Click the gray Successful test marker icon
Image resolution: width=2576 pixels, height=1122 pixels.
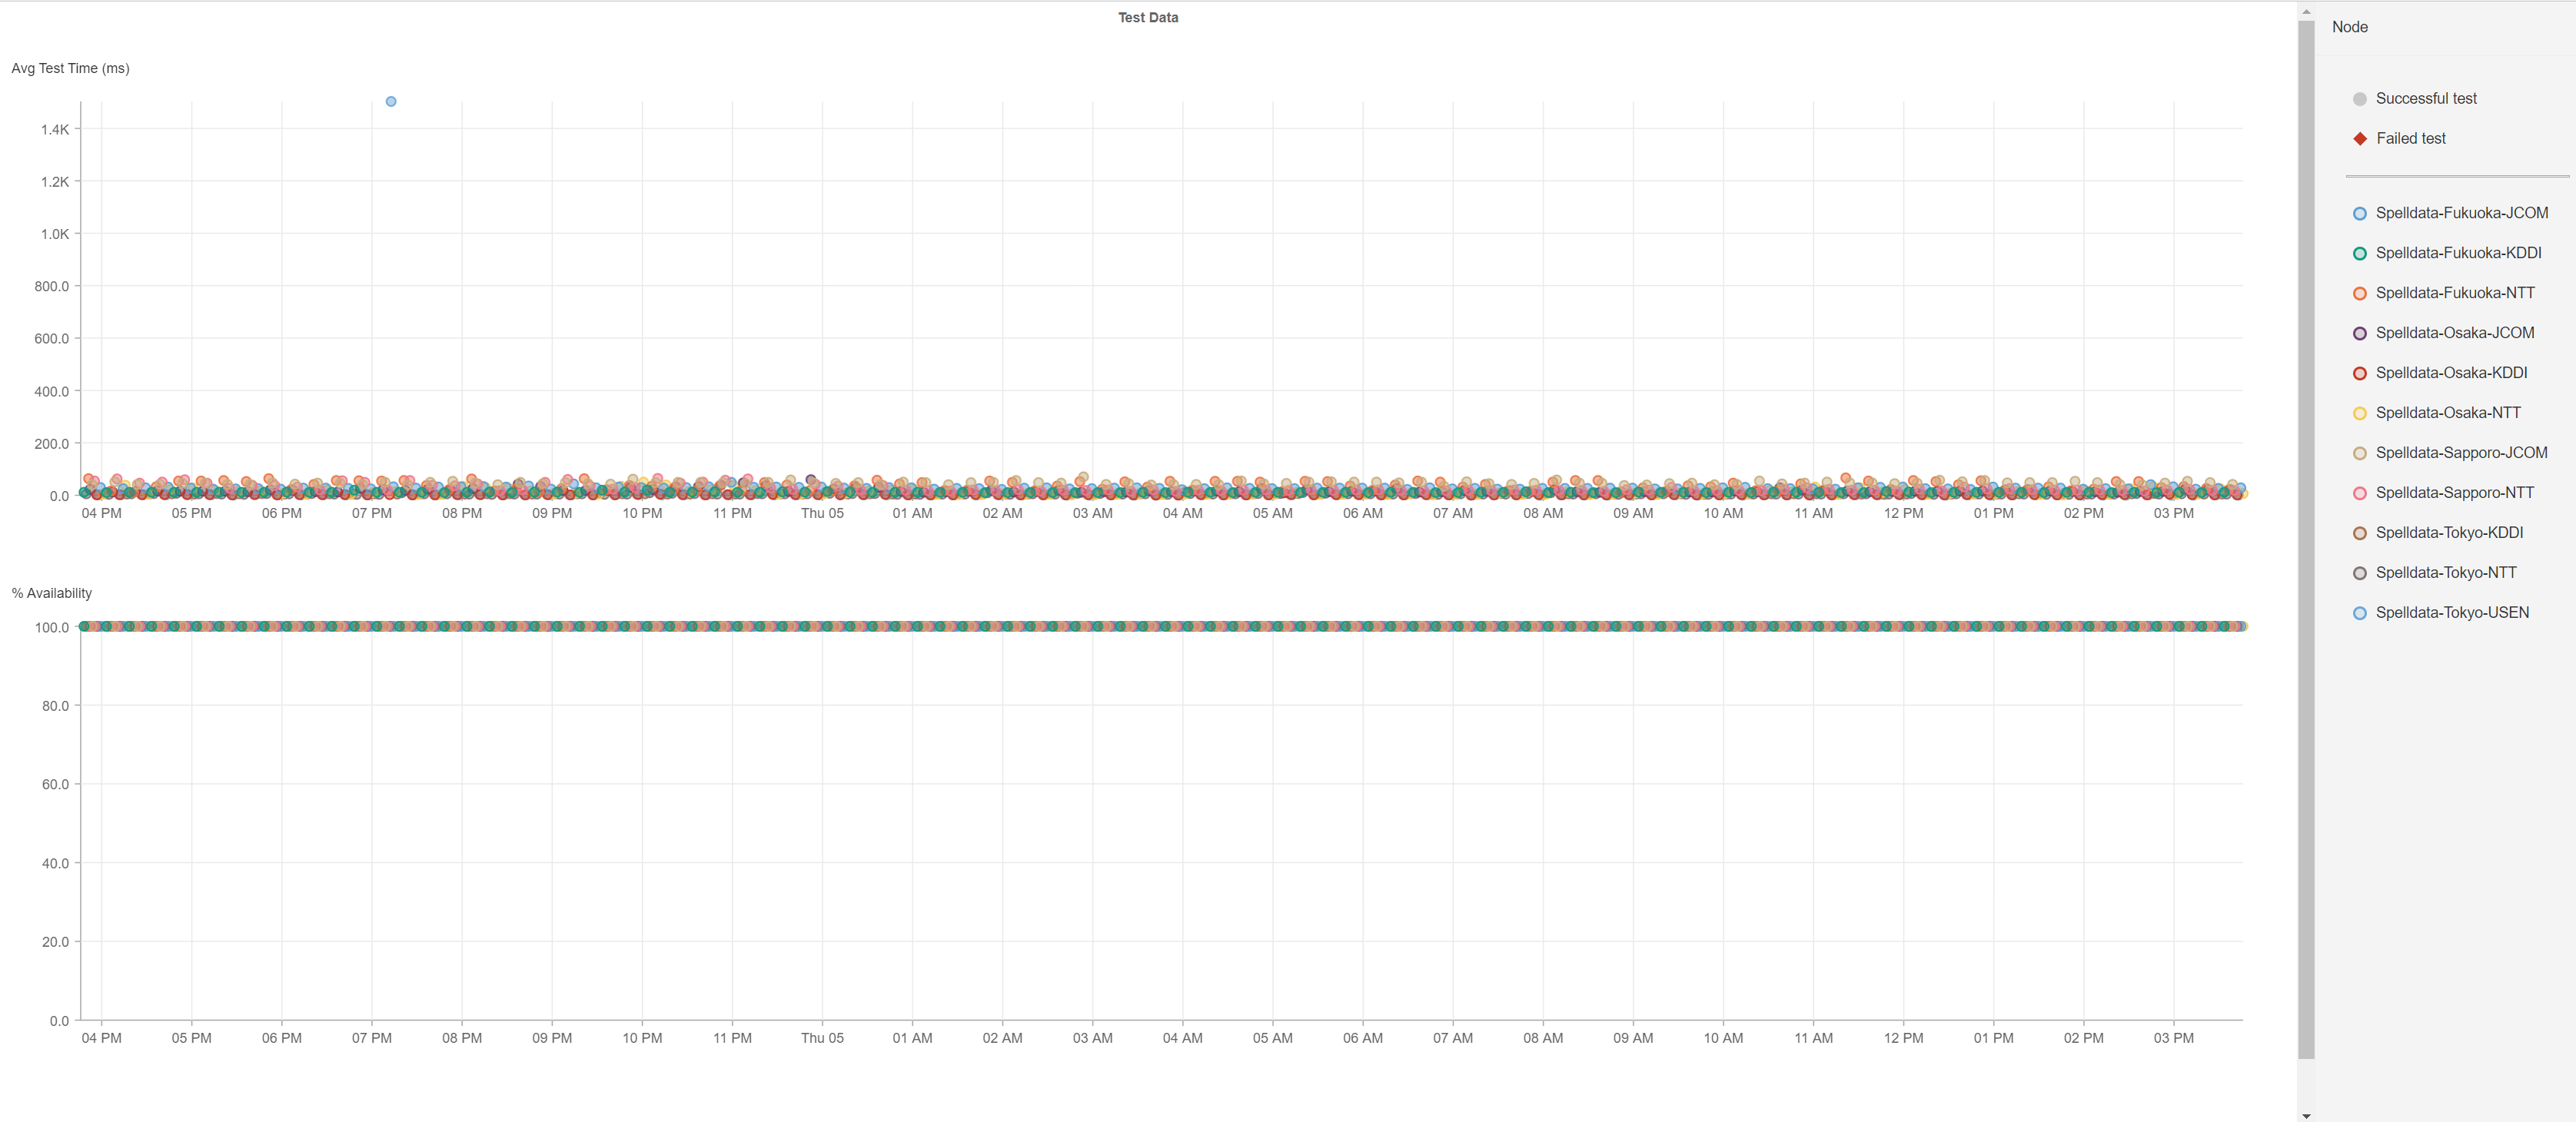pos(2360,99)
